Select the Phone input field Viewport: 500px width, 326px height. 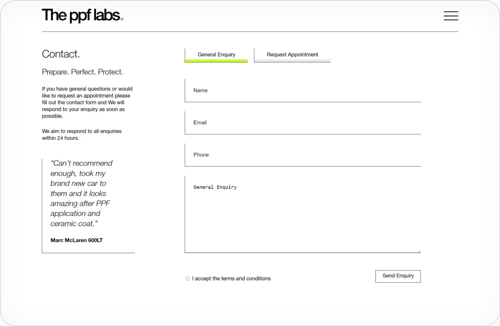click(x=302, y=155)
